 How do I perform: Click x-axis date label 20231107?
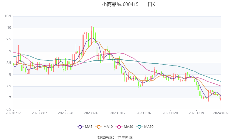coord(144,113)
